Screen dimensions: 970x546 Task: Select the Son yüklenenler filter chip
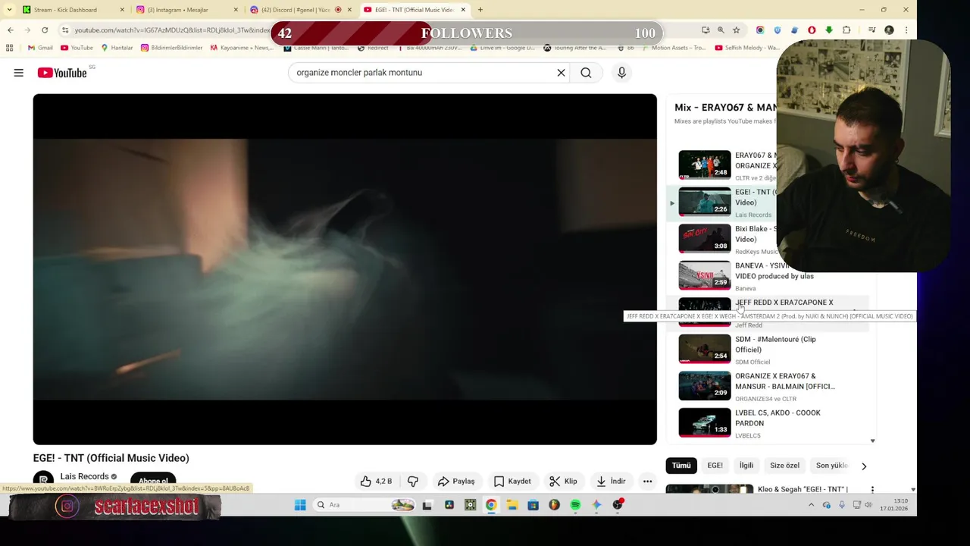[x=831, y=466]
